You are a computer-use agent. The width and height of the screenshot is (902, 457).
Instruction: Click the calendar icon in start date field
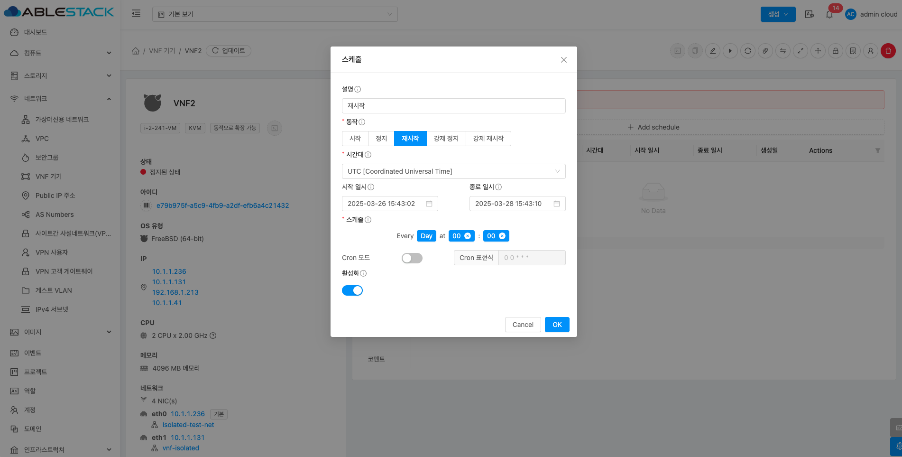coord(429,204)
